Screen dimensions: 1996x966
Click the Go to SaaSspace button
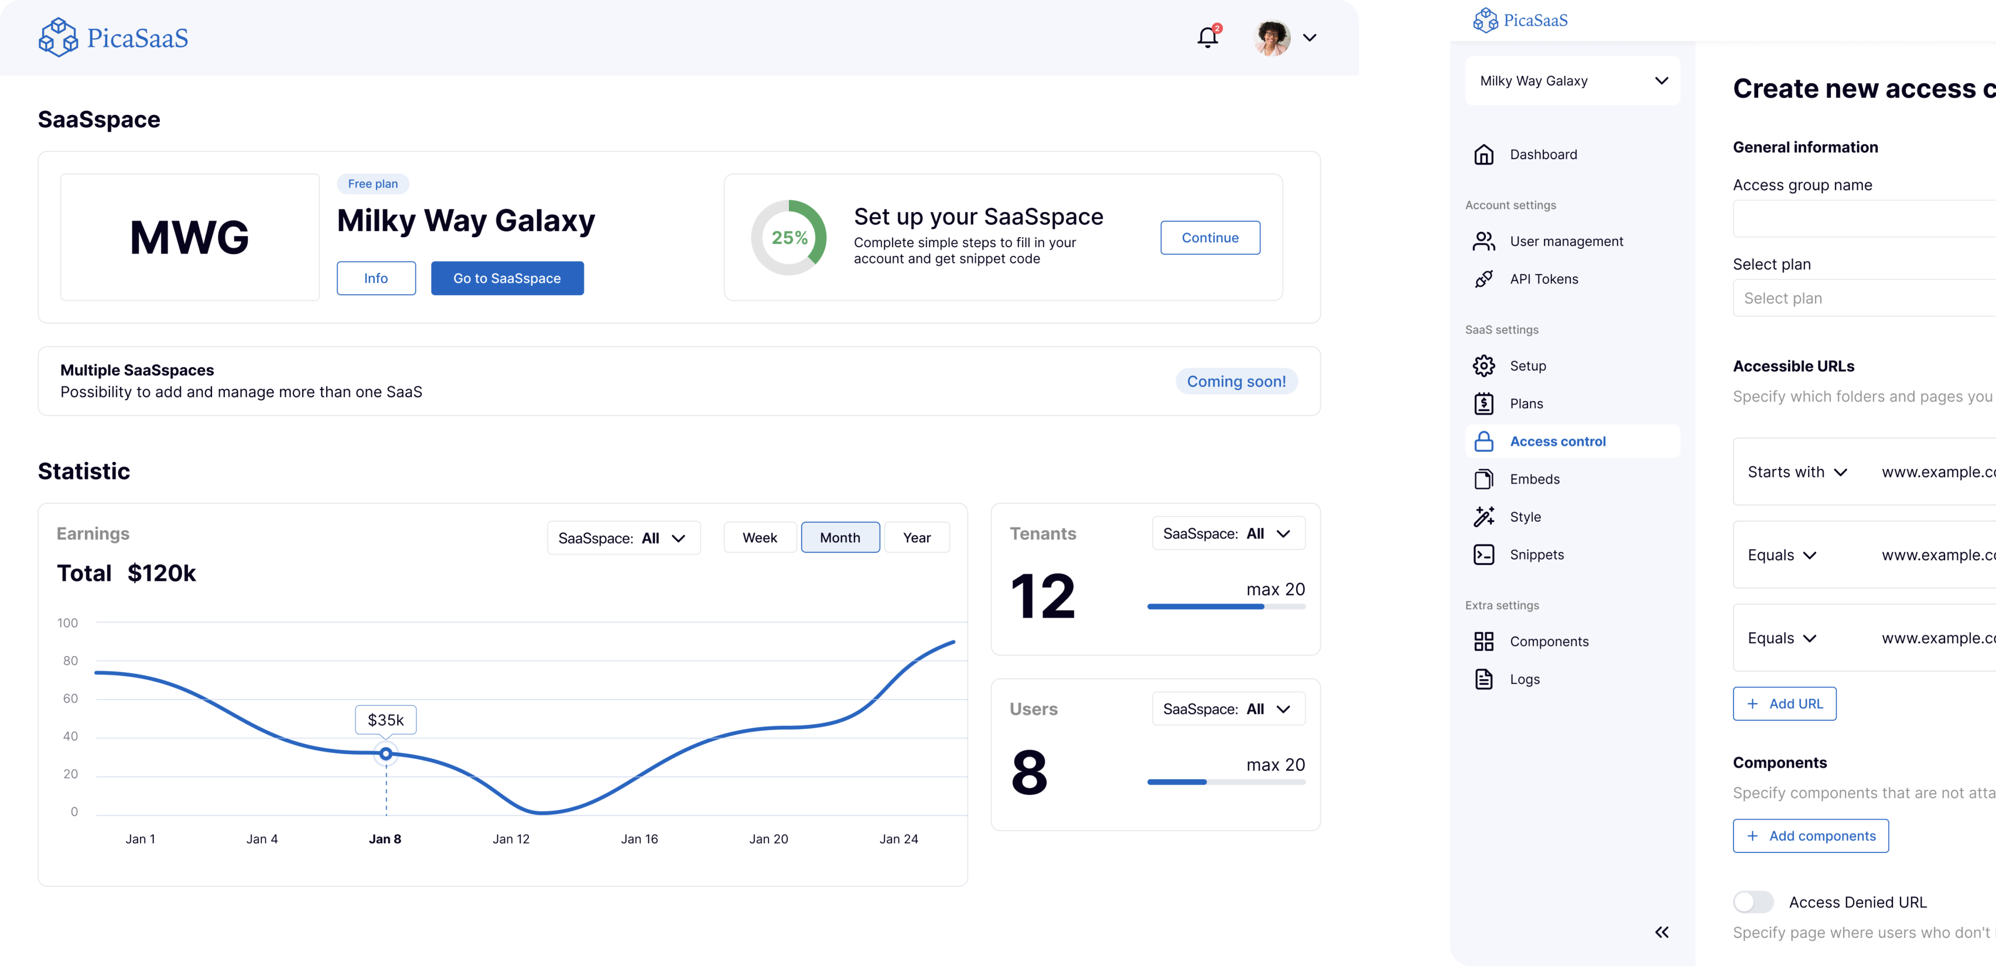[507, 278]
